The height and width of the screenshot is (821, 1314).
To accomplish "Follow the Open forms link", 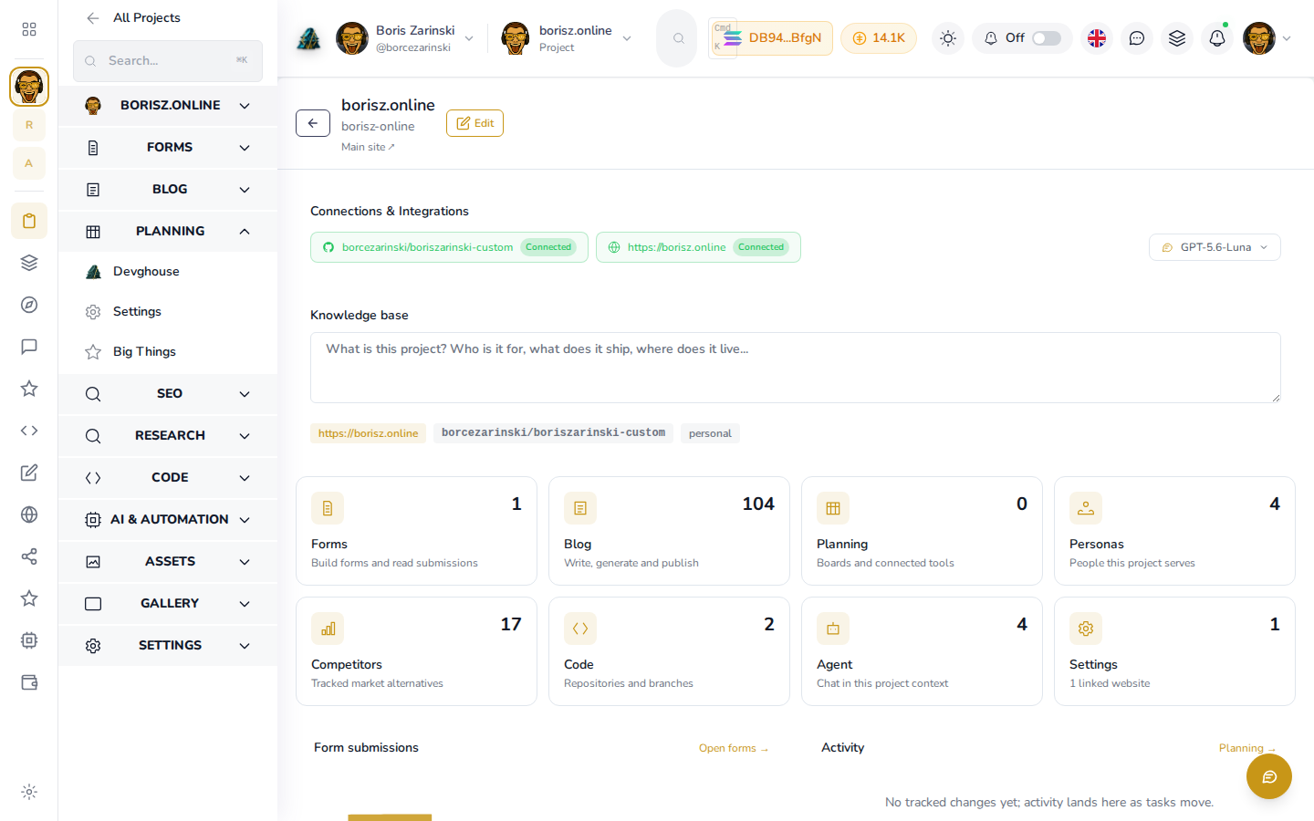I will pos(734,748).
